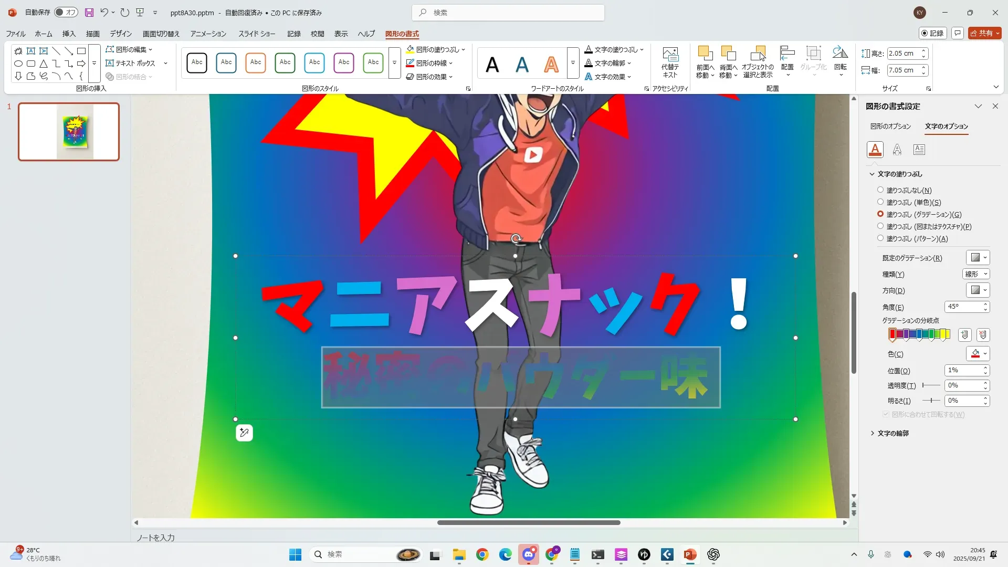The height and width of the screenshot is (567, 1008).
Task: Open the preset gradients (既定のグラデーション) dropdown
Action: [978, 258]
